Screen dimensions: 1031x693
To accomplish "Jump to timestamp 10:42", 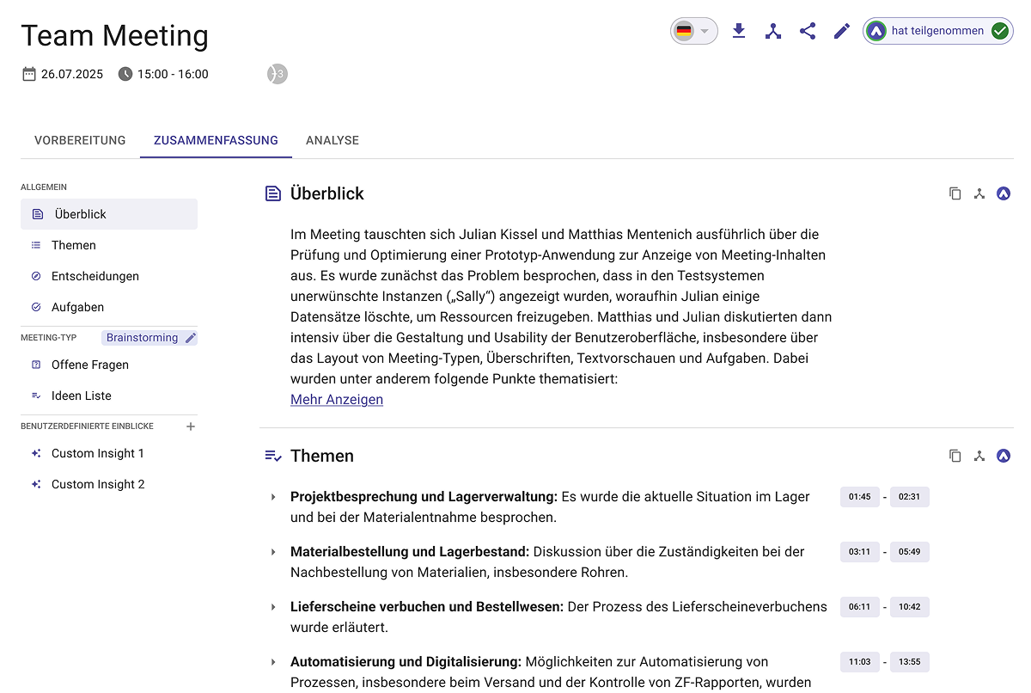I will click(x=909, y=607).
